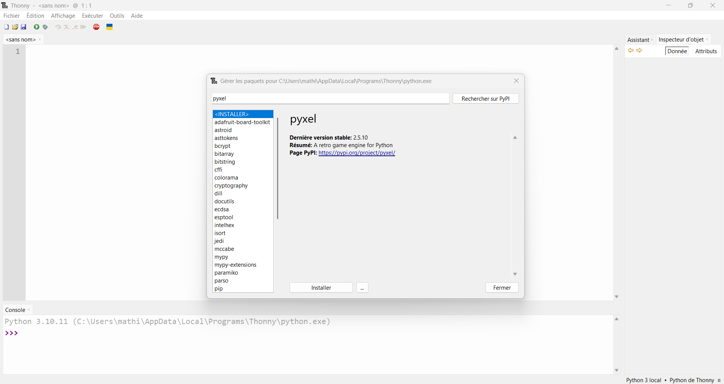Screen dimensions: 724x384
Task: Click the package list scrollbar
Action: point(277,168)
